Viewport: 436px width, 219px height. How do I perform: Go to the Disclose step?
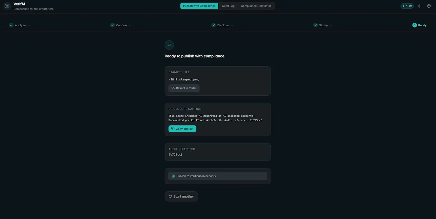(223, 25)
